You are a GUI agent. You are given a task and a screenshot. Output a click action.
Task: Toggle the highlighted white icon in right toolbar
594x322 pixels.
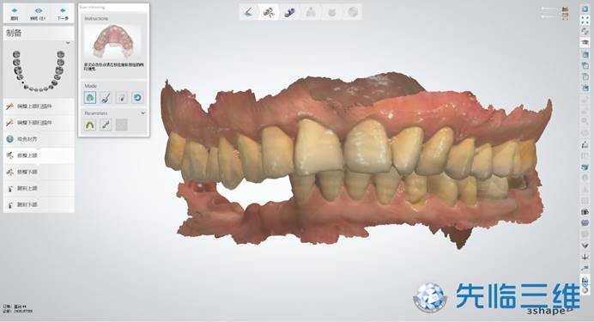coord(585,43)
